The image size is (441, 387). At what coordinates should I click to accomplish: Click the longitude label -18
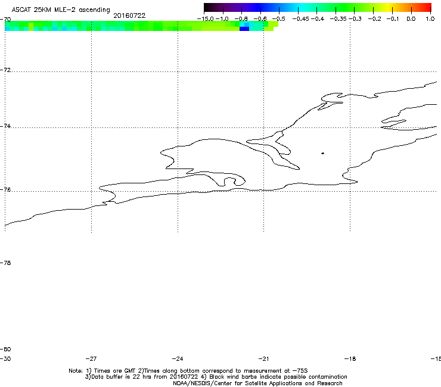350,358
